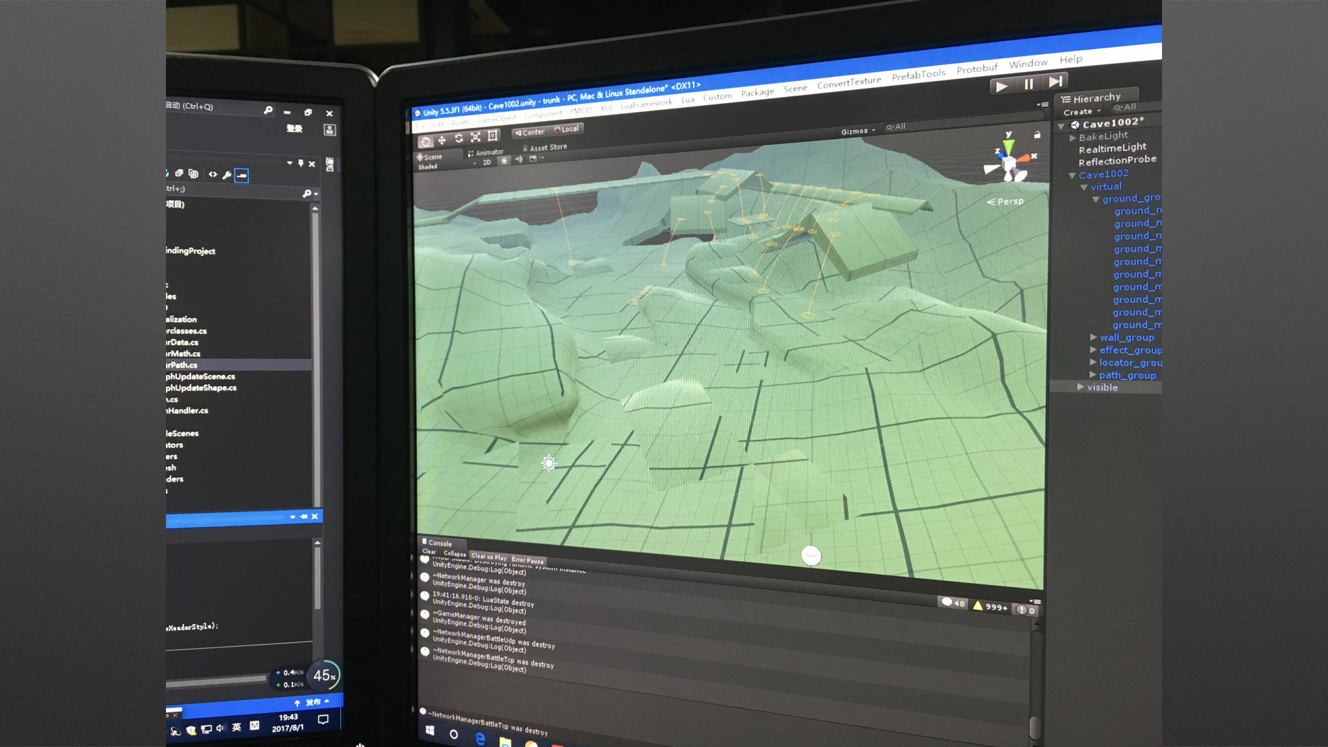Toggle 2D scene view mode

coord(487,162)
